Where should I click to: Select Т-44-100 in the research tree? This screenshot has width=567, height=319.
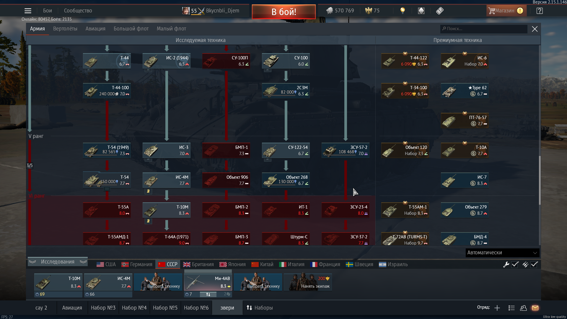[x=107, y=91]
